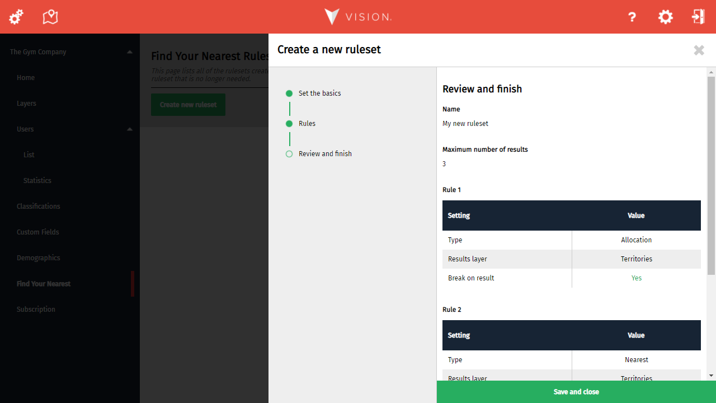
Task: Click the help question mark icon
Action: tap(632, 17)
